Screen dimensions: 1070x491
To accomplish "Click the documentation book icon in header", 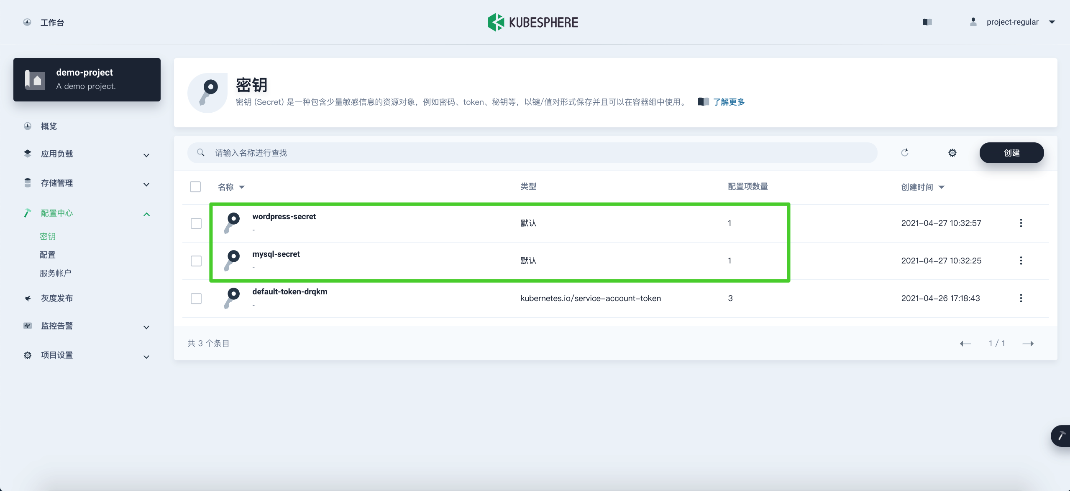I will 927,22.
